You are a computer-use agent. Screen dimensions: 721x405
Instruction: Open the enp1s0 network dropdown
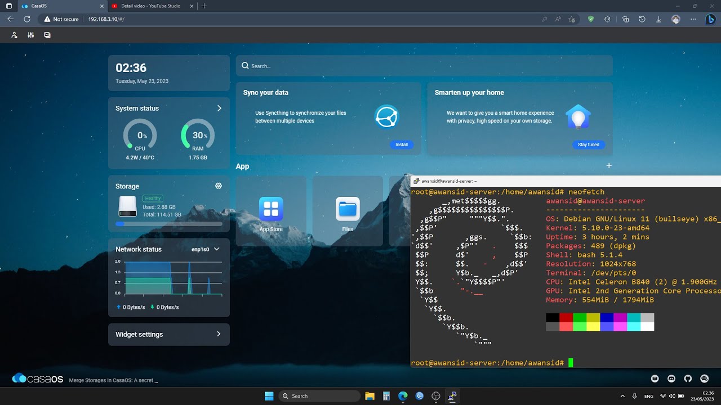[x=206, y=249]
